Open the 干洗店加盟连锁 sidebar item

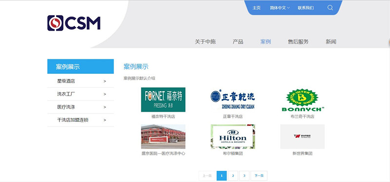coord(80,120)
